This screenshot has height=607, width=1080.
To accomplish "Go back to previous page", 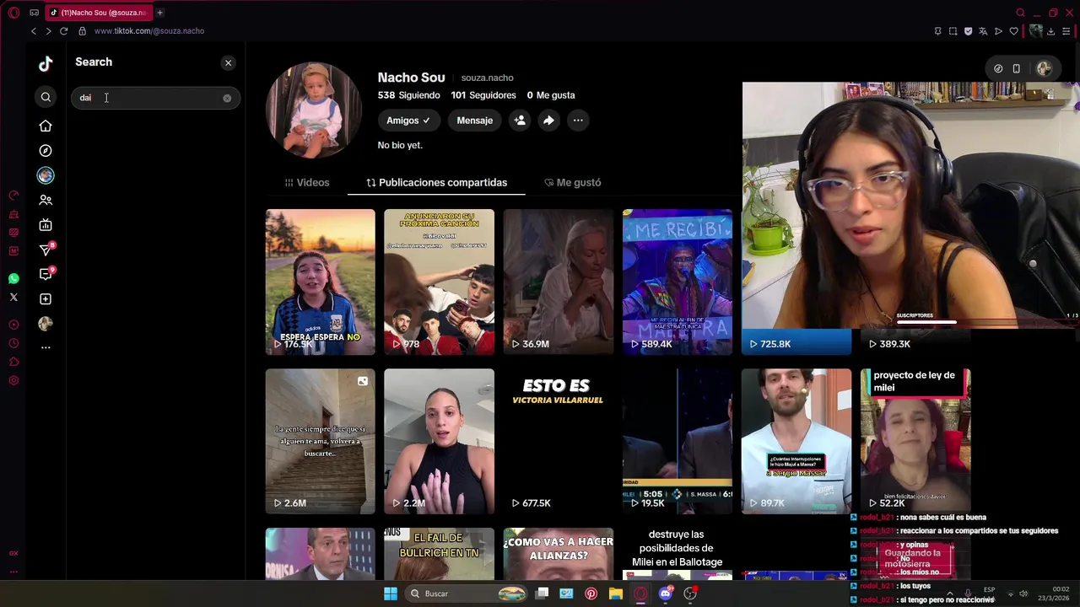I will tap(34, 31).
